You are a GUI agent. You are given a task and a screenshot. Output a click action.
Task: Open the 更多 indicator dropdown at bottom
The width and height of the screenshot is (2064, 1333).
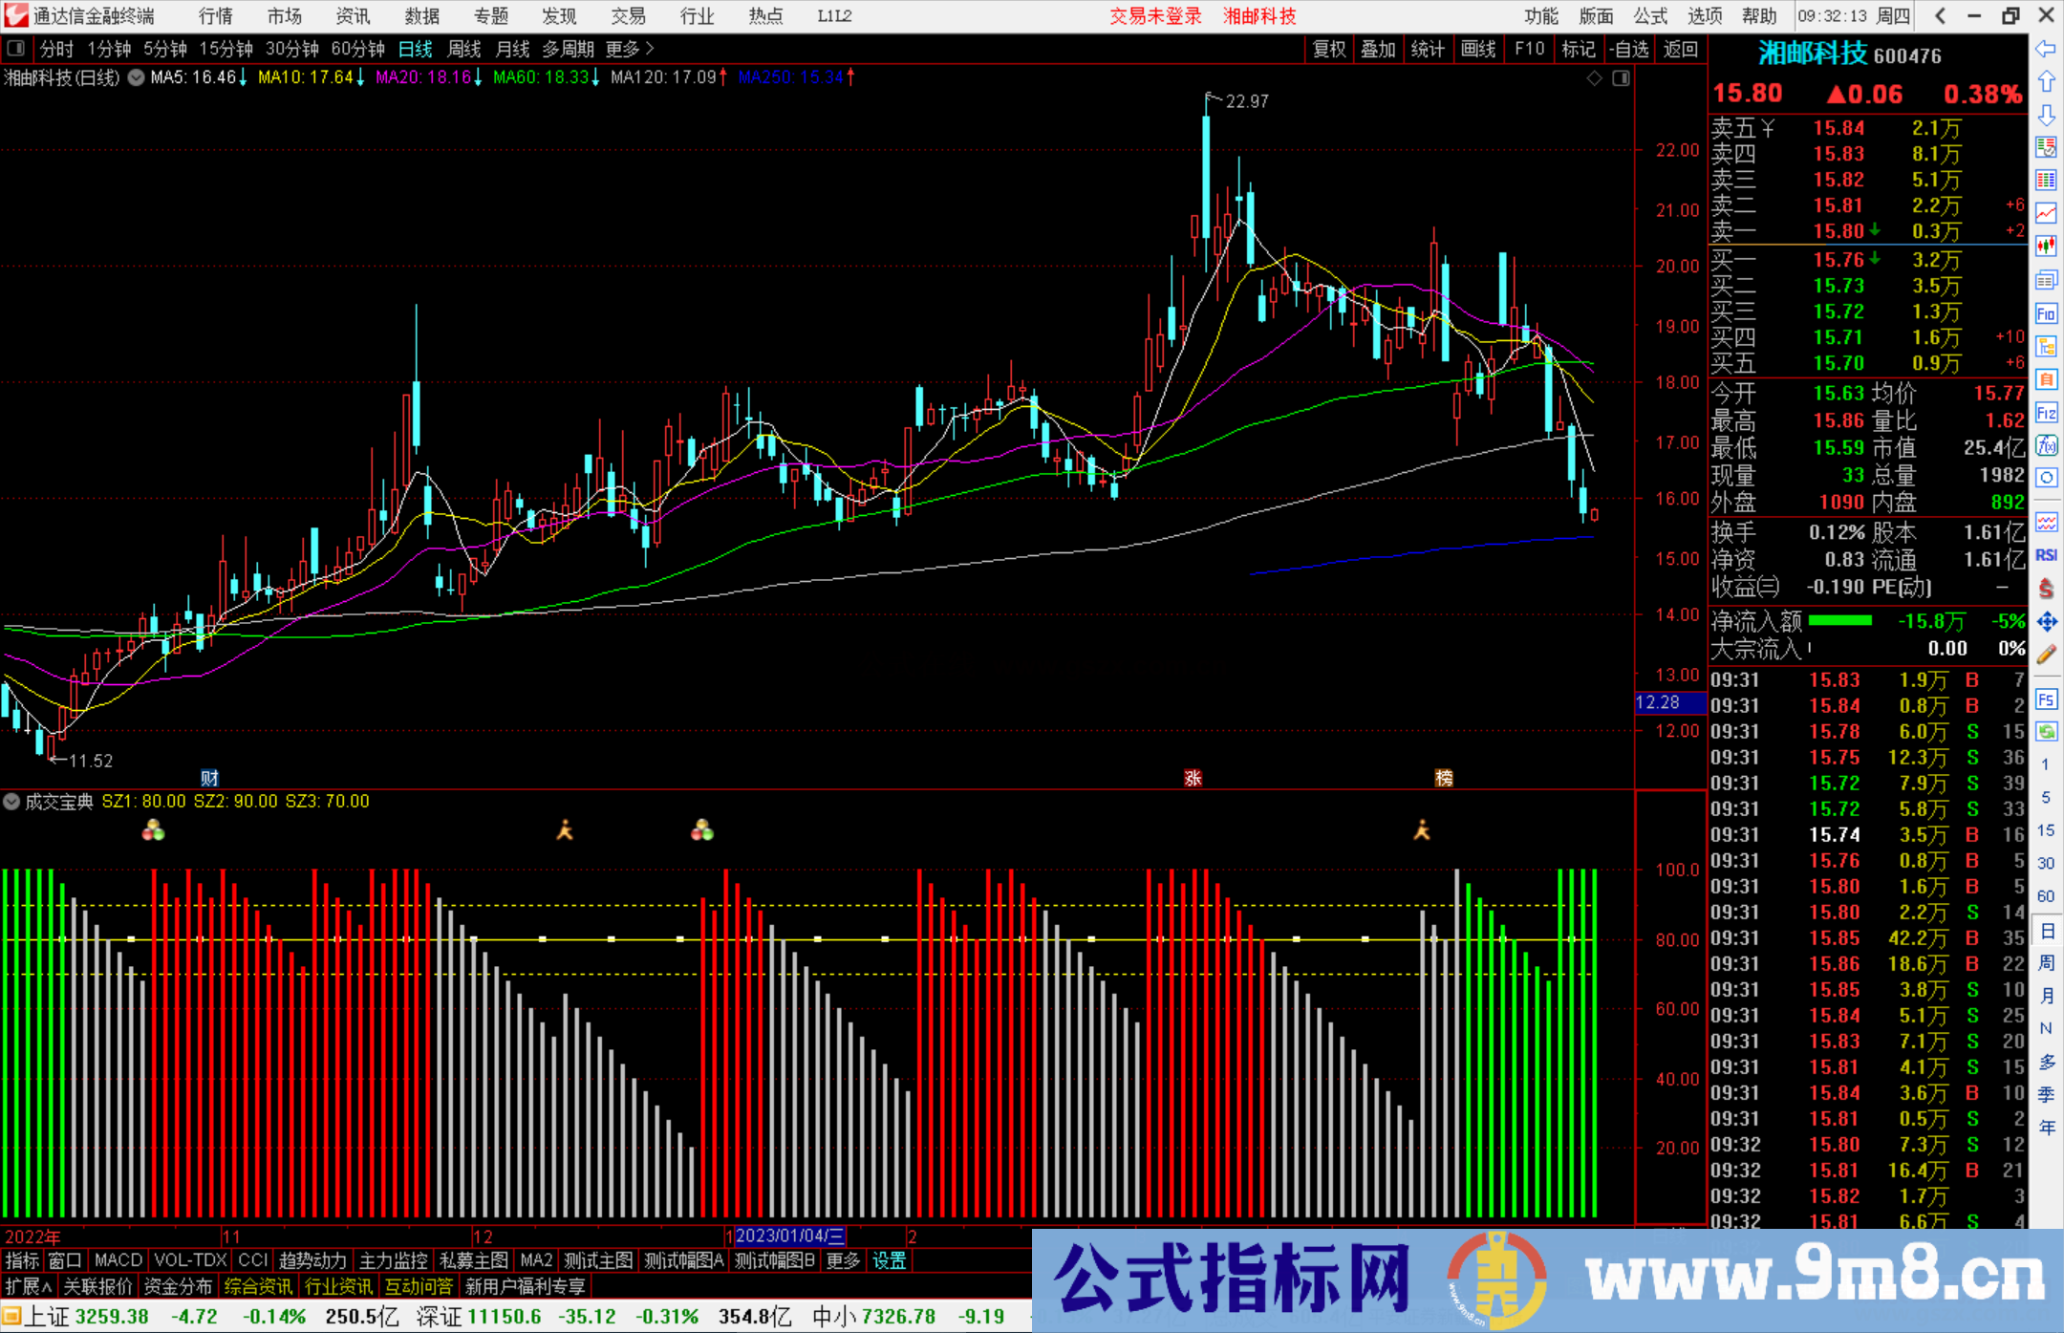pos(842,1260)
